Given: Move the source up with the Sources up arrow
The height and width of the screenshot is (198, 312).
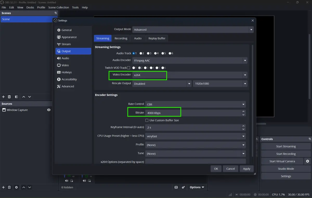Looking at the screenshot, I should click(x=24, y=187).
